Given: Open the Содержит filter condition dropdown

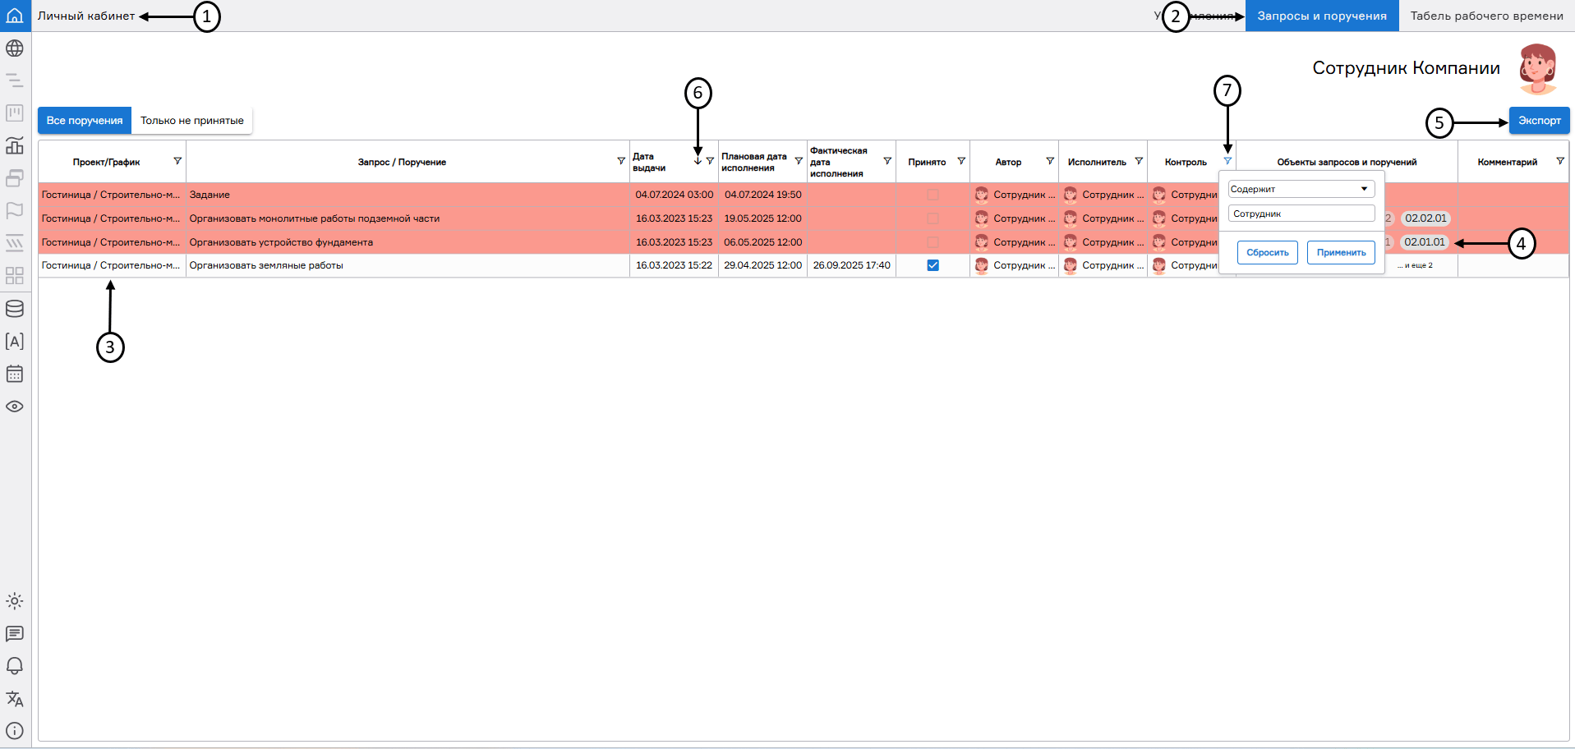Looking at the screenshot, I should click(x=1301, y=189).
